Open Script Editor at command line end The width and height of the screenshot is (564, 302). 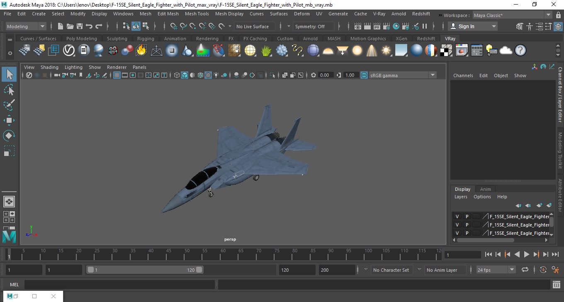[x=557, y=285]
